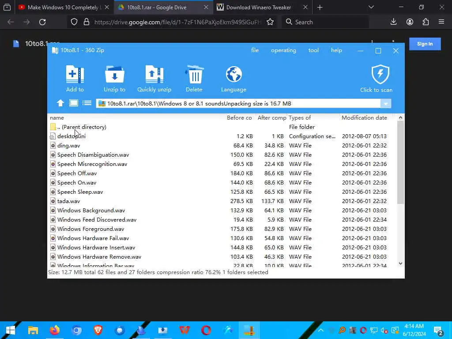Select Windows Hardware Insert.wav file
This screenshot has width=452, height=339.
coord(222,247)
